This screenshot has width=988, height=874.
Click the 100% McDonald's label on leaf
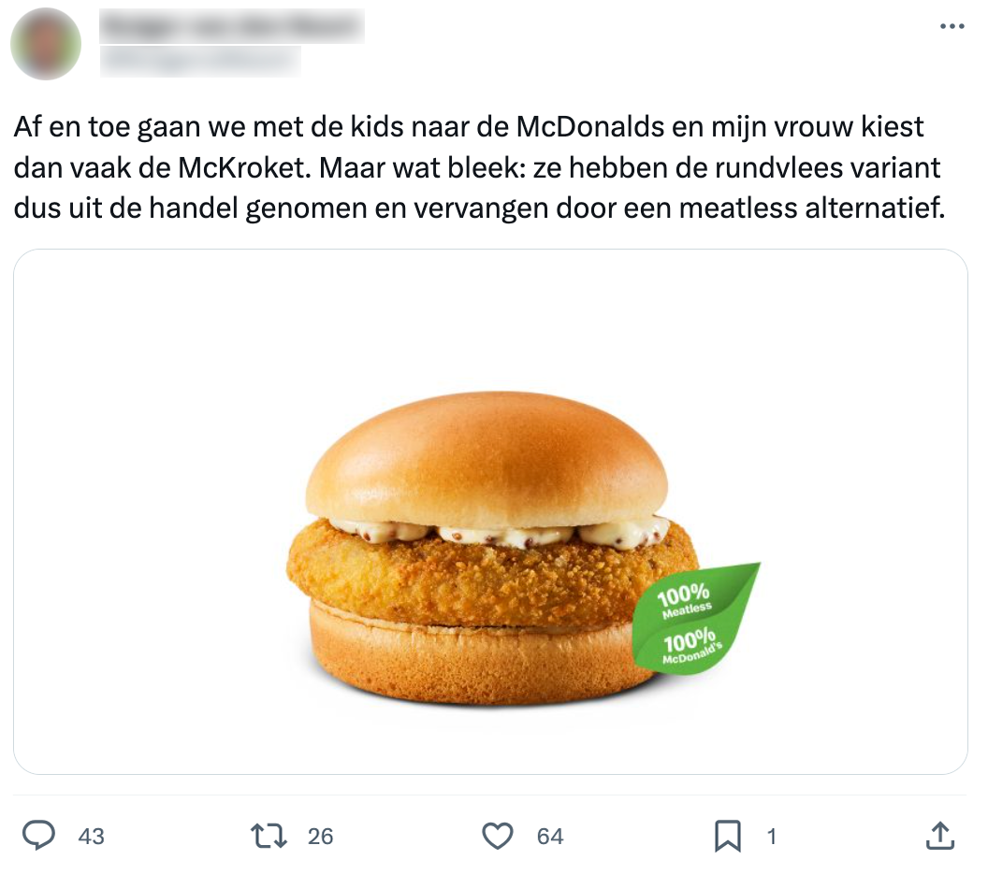coord(691,647)
